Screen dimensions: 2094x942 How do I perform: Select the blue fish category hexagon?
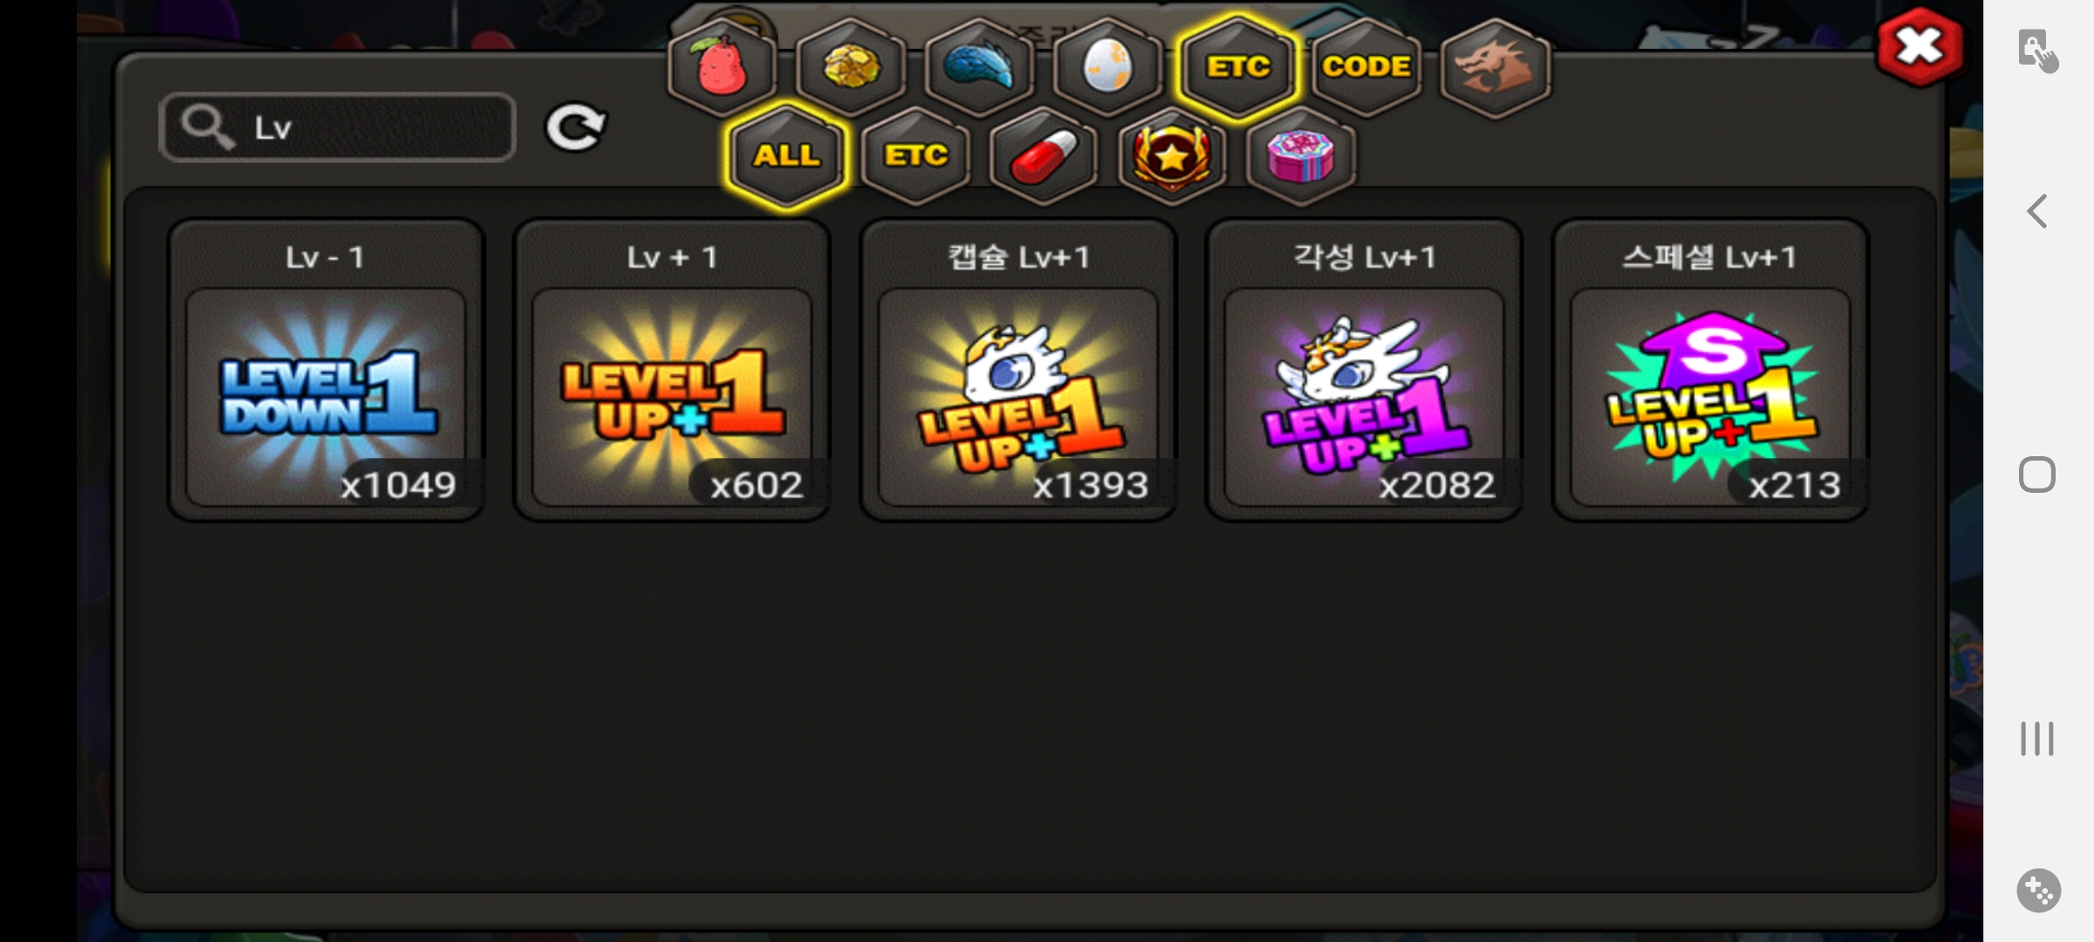979,66
